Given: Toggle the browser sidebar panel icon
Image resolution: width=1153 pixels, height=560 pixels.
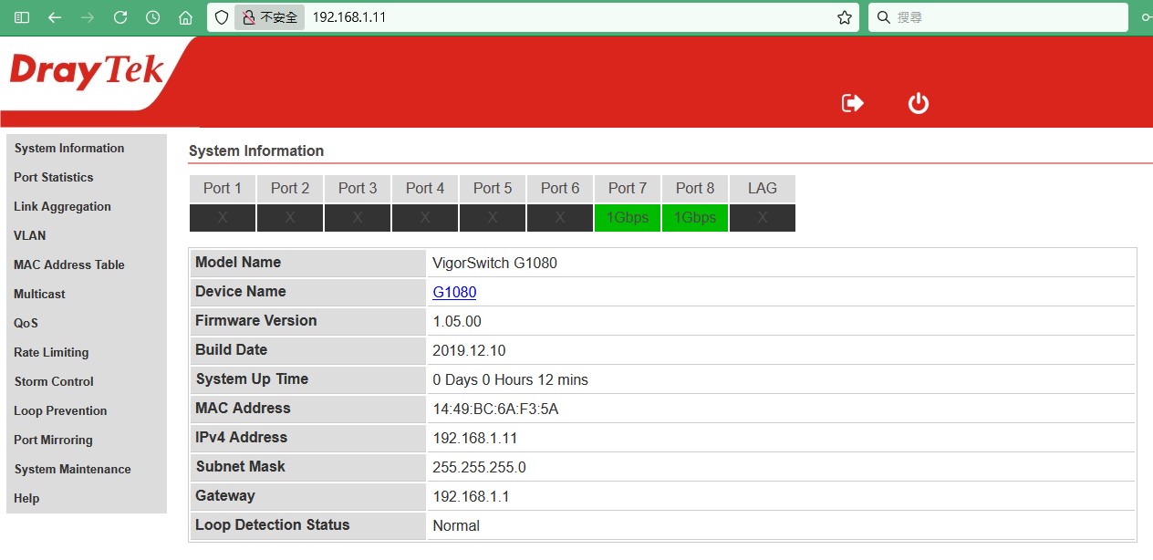Looking at the screenshot, I should pyautogui.click(x=22, y=17).
